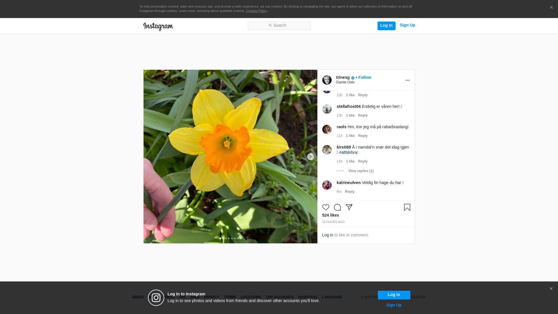Reply to the topmost partially visible comment
Screen dimensions: 558x314
pyautogui.click(x=363, y=95)
